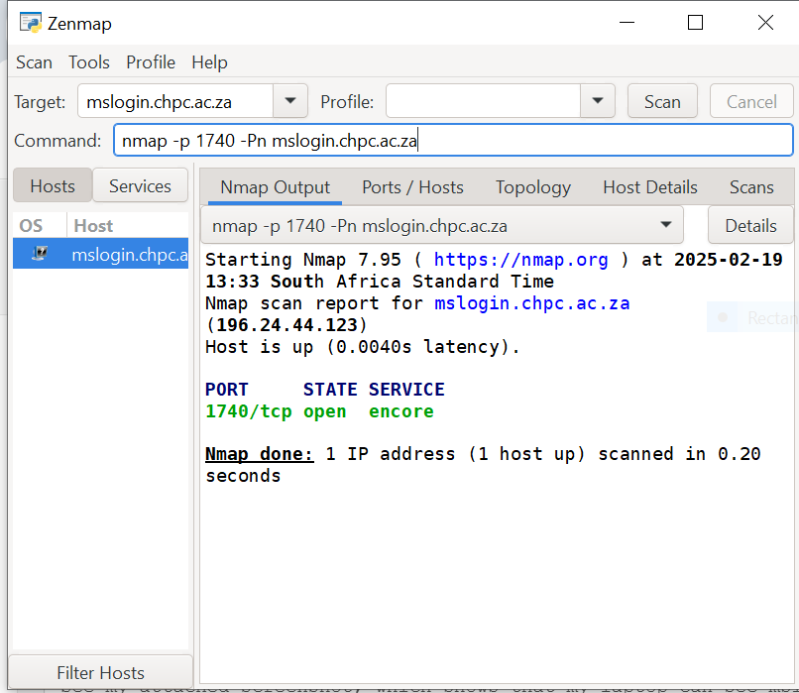Open the Scan menu
Image resolution: width=799 pixels, height=693 pixels.
(x=34, y=62)
